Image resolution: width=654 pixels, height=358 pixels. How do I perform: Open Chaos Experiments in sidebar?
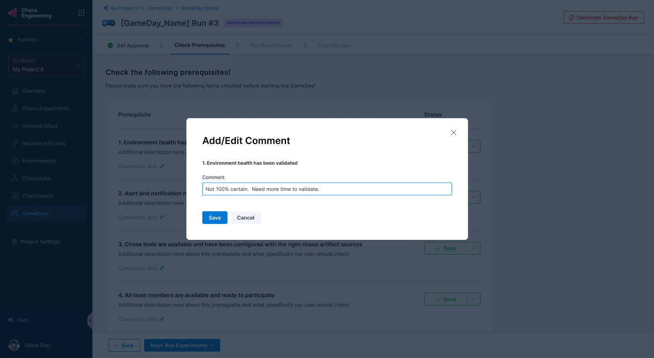point(46,108)
